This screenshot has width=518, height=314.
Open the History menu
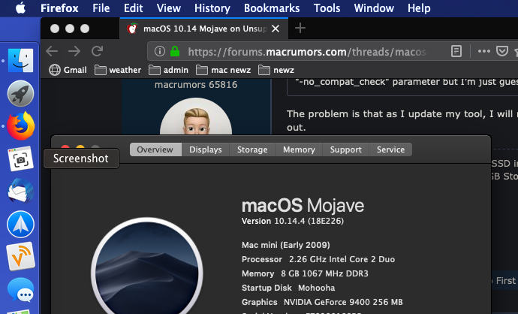(x=212, y=8)
